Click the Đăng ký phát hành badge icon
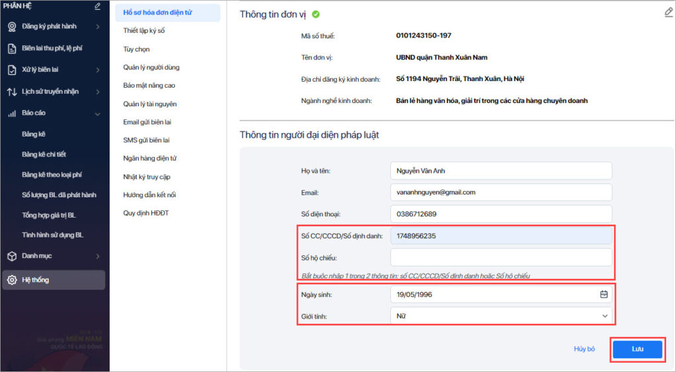The height and width of the screenshot is (372, 676). point(12,26)
